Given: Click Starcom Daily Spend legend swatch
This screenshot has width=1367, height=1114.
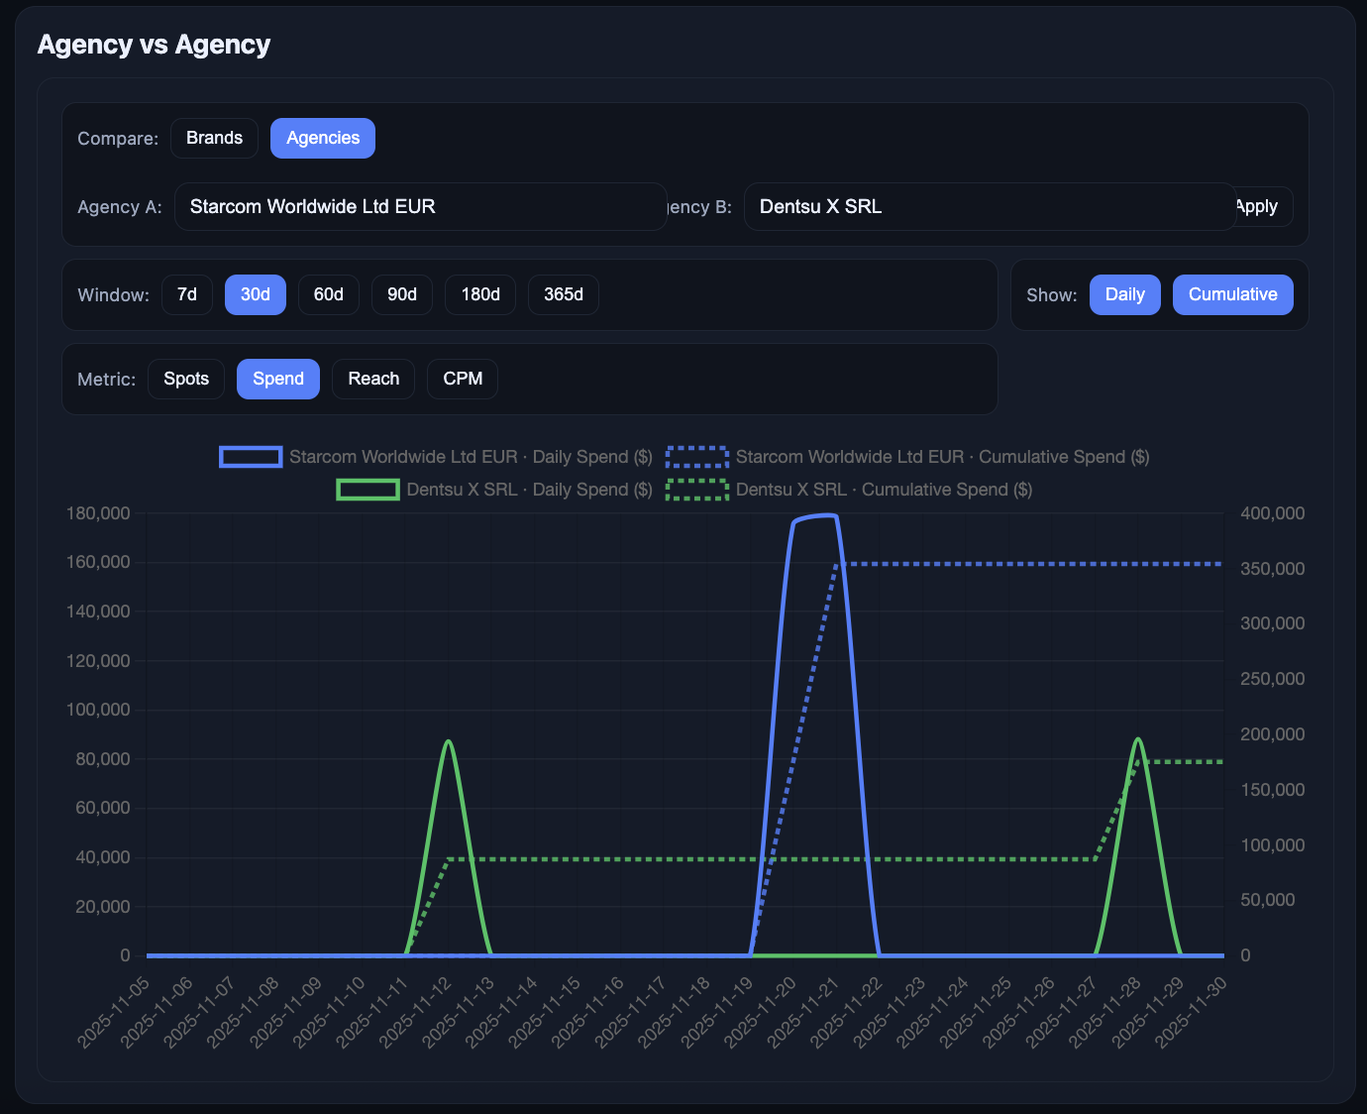Looking at the screenshot, I should (x=251, y=457).
